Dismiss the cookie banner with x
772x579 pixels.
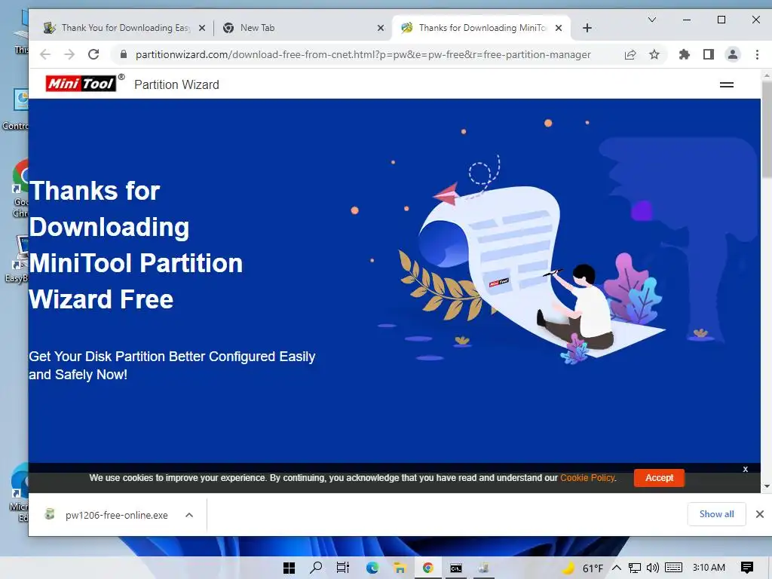tap(746, 469)
